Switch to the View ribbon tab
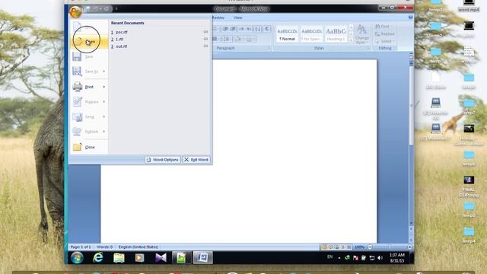This screenshot has height=274, width=487. point(238,18)
